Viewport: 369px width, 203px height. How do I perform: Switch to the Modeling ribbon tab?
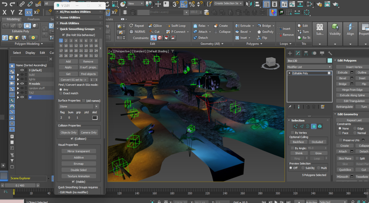click(x=13, y=19)
